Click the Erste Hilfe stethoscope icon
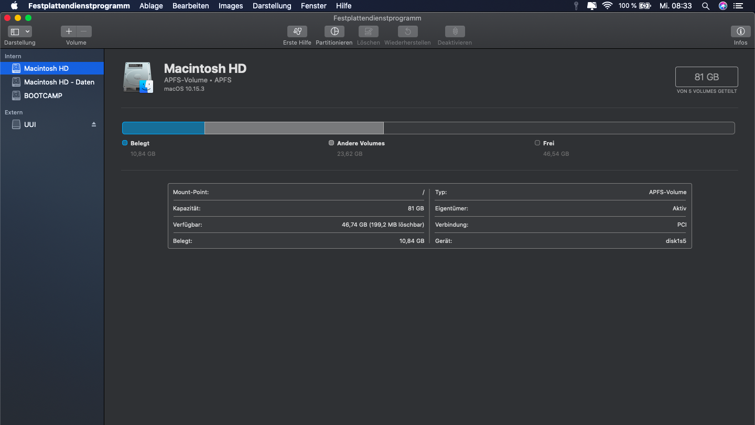Screen dimensions: 755x425 pos(297,31)
